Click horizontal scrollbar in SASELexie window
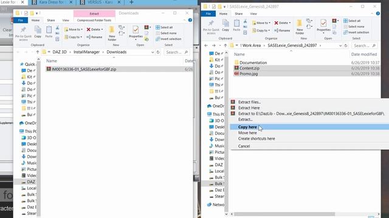This screenshot has height=218, width=389. (284, 214)
